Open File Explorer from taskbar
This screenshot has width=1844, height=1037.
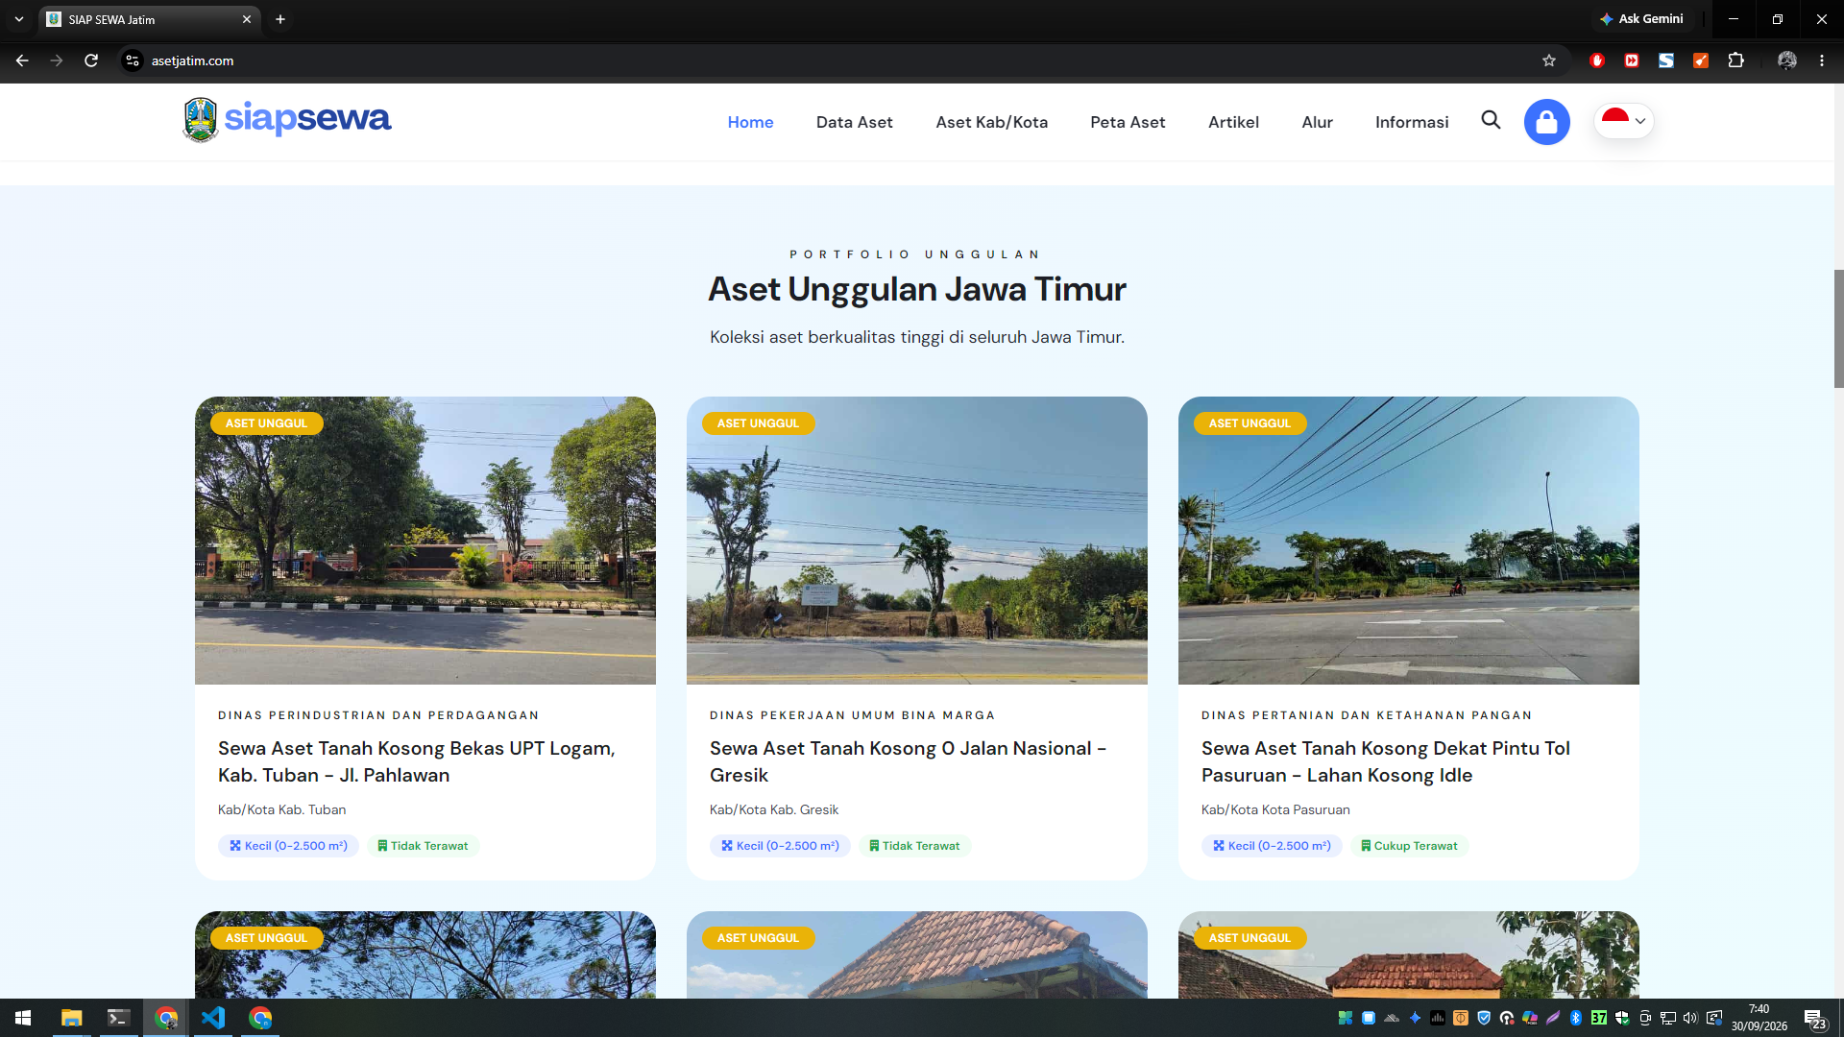point(71,1018)
